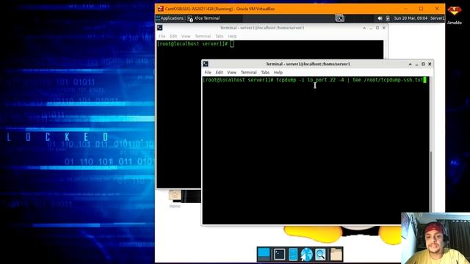Click the front terminal's vertical scrollbar

tap(431, 150)
